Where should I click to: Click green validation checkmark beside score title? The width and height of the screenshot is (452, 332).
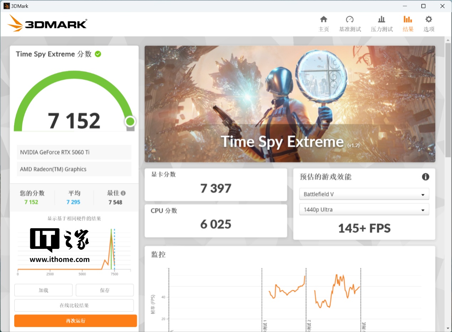coord(98,54)
